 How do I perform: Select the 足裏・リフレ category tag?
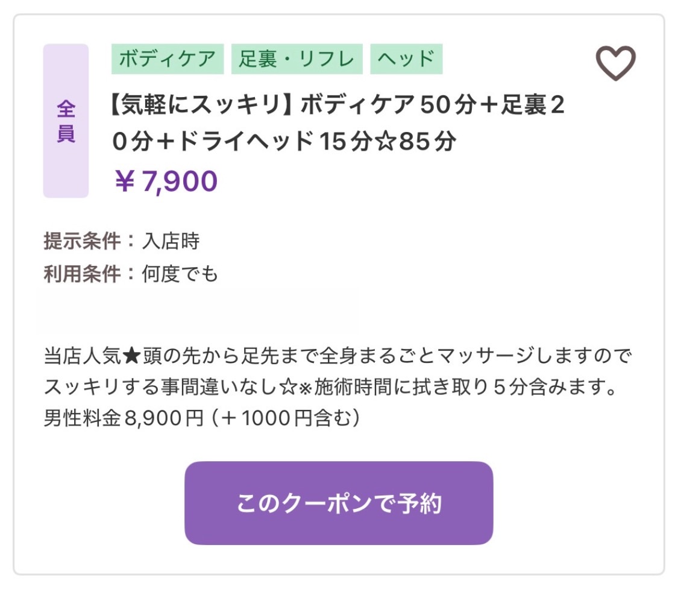pos(297,59)
